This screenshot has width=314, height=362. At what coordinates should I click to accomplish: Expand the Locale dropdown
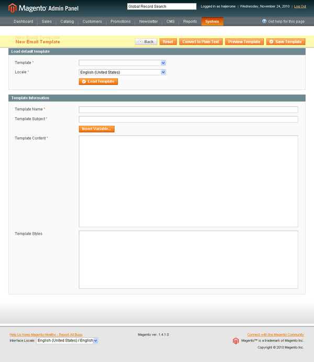(122, 72)
